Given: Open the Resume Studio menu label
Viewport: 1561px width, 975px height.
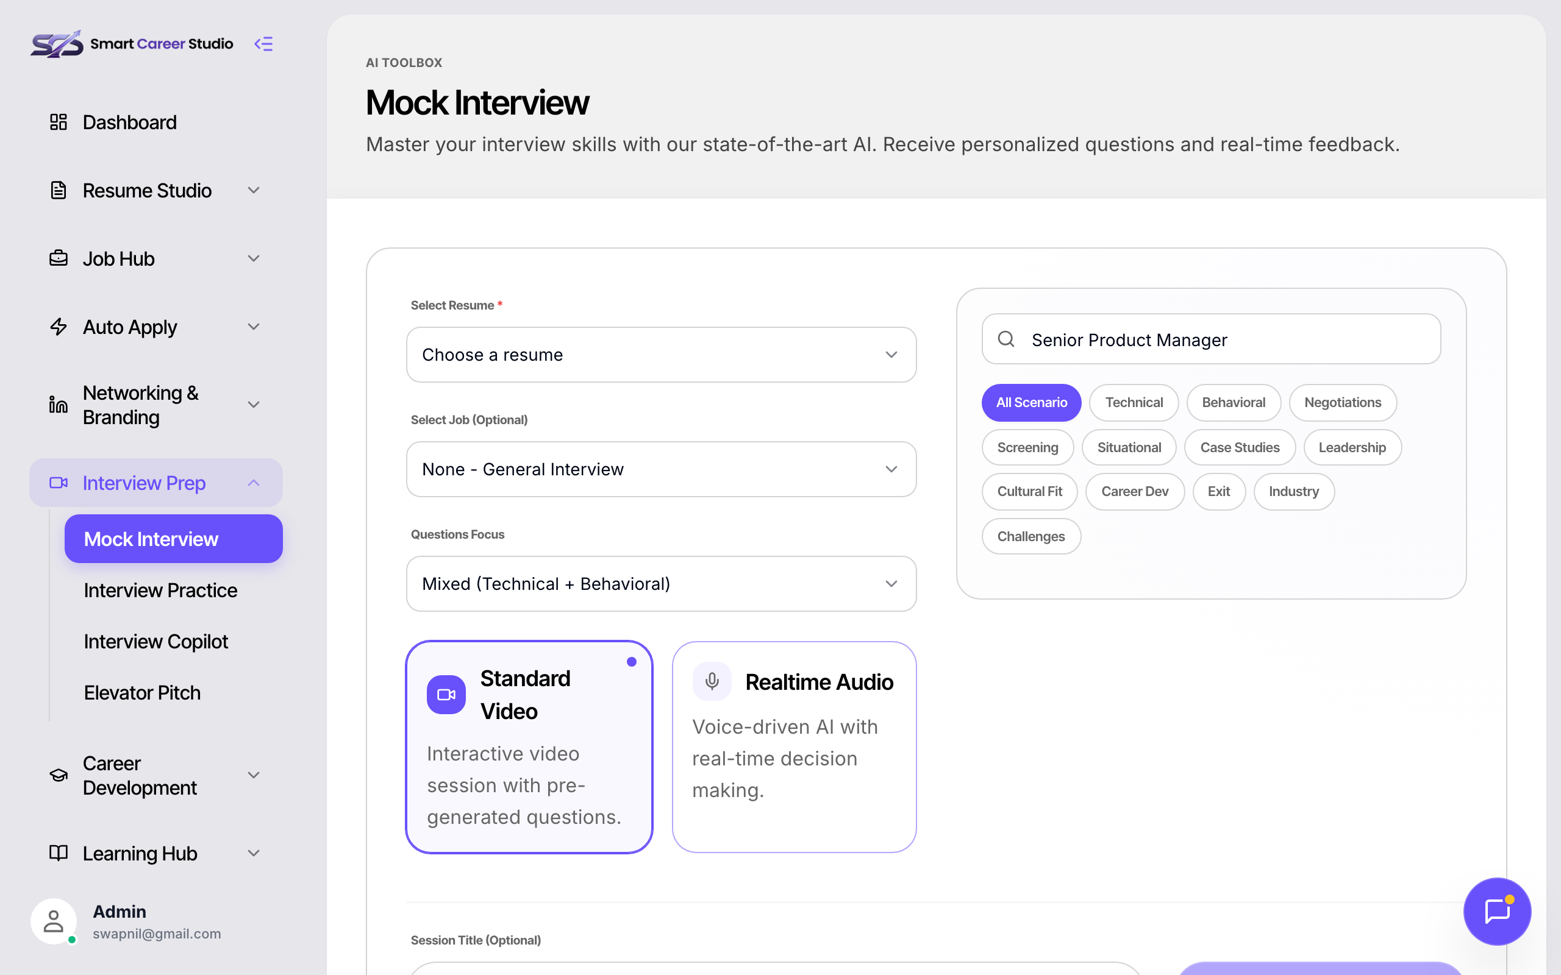Looking at the screenshot, I should pyautogui.click(x=147, y=190).
